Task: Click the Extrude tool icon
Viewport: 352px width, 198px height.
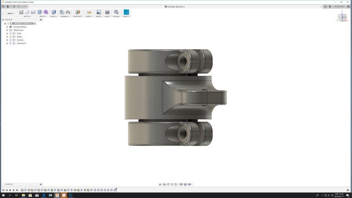Action: (x=40, y=12)
